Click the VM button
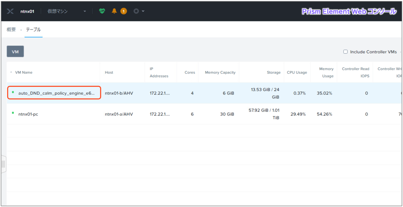The height and width of the screenshot is (207, 403). coord(15,51)
